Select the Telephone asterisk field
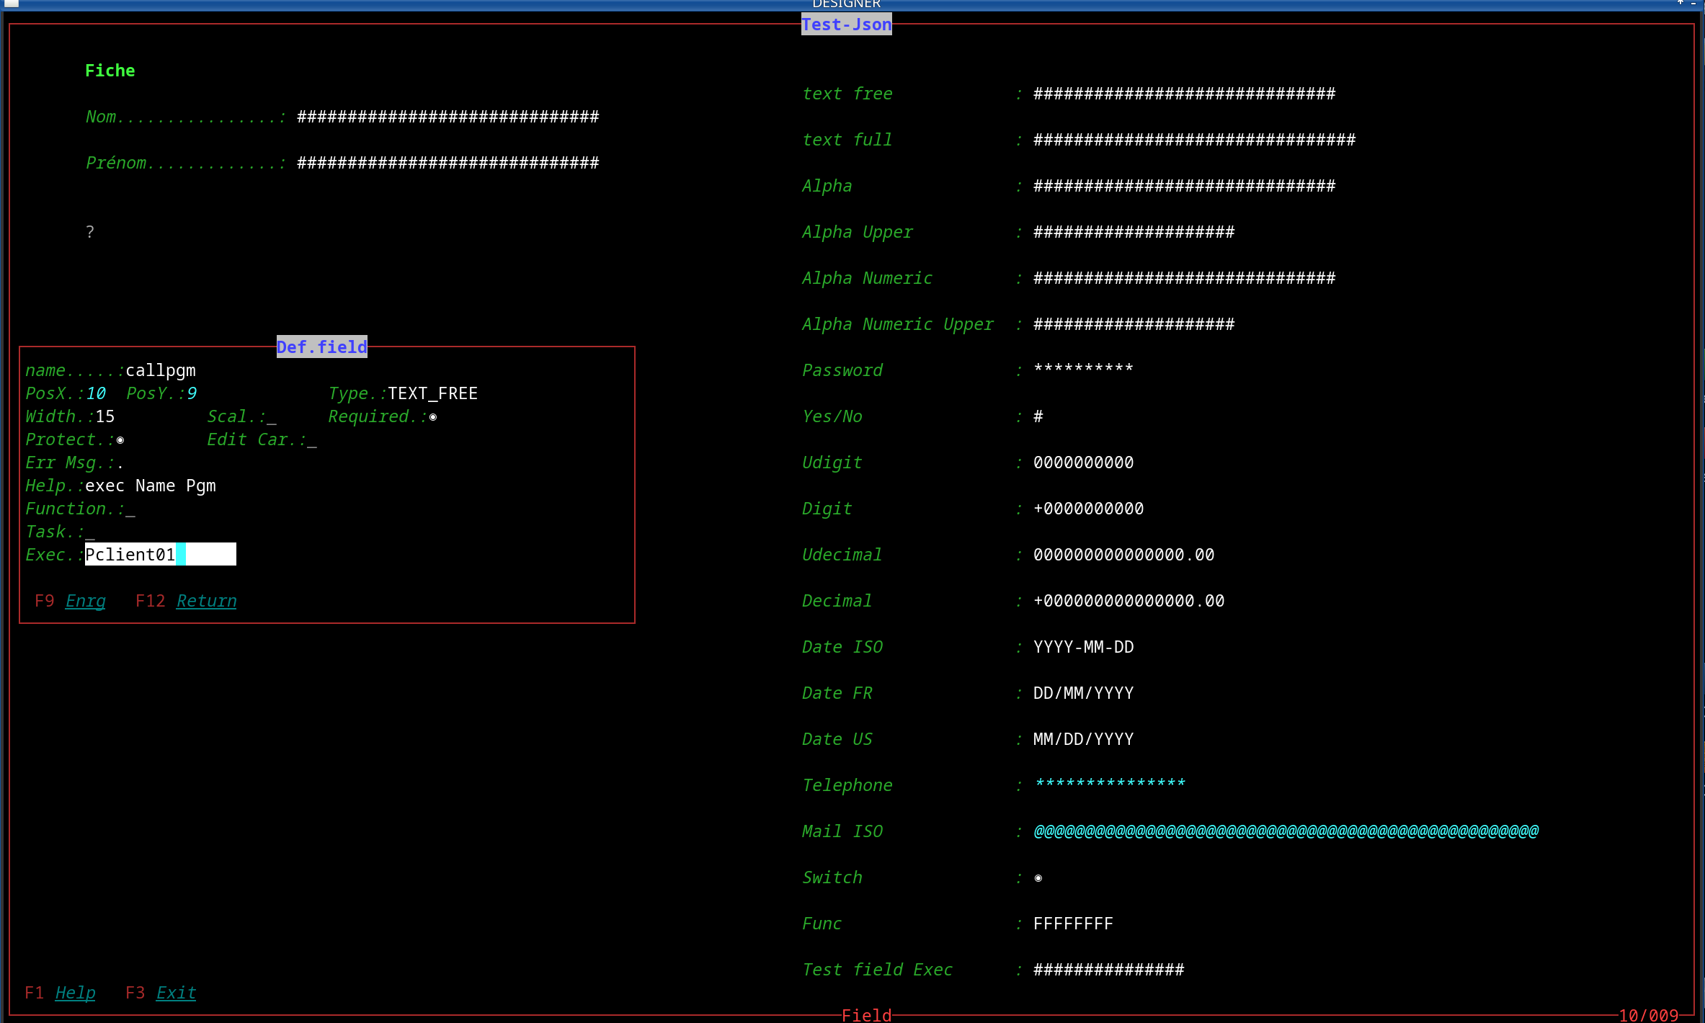Viewport: 1705px width, 1023px height. 1110,785
